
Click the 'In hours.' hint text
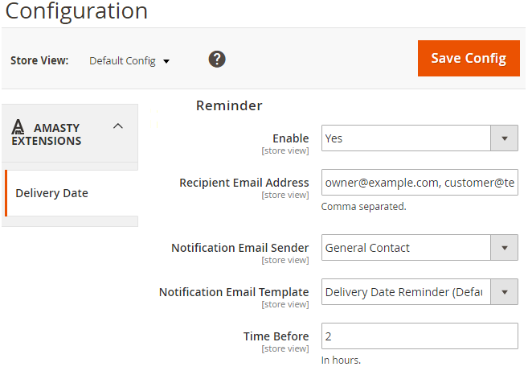click(341, 361)
